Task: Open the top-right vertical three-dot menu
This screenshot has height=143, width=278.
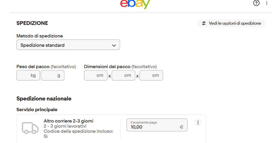Action: (267, 3)
